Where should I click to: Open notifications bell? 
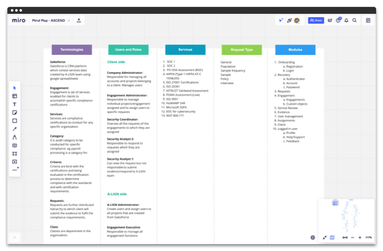coord(346,20)
